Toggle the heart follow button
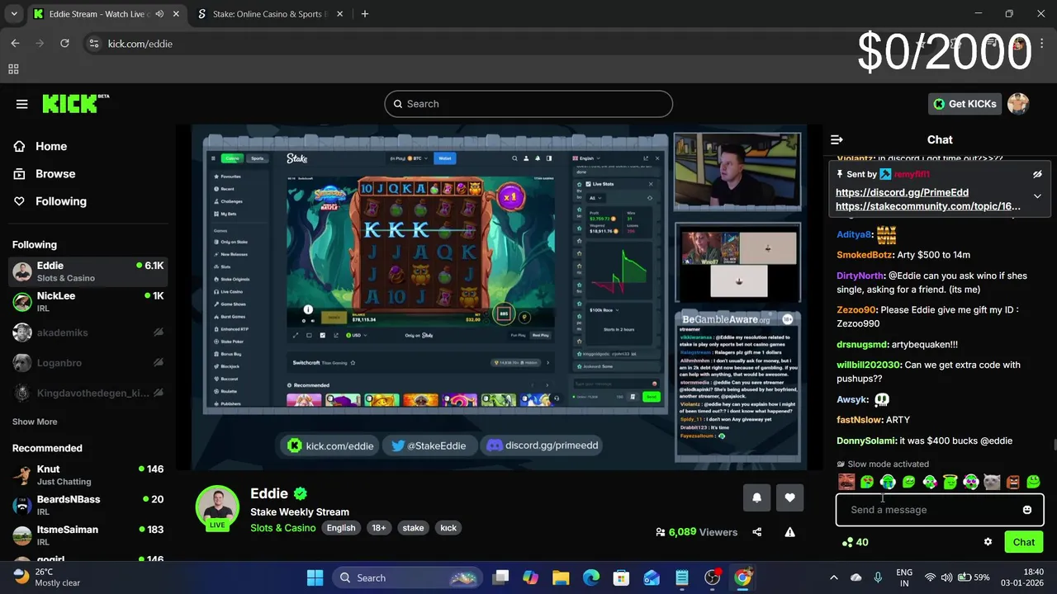Screen dimensions: 1057x594 click(x=789, y=497)
